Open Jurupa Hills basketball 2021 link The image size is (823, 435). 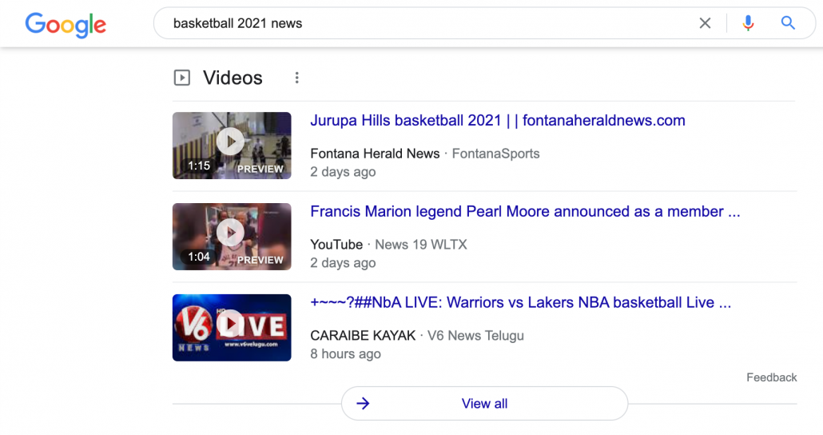tap(498, 120)
